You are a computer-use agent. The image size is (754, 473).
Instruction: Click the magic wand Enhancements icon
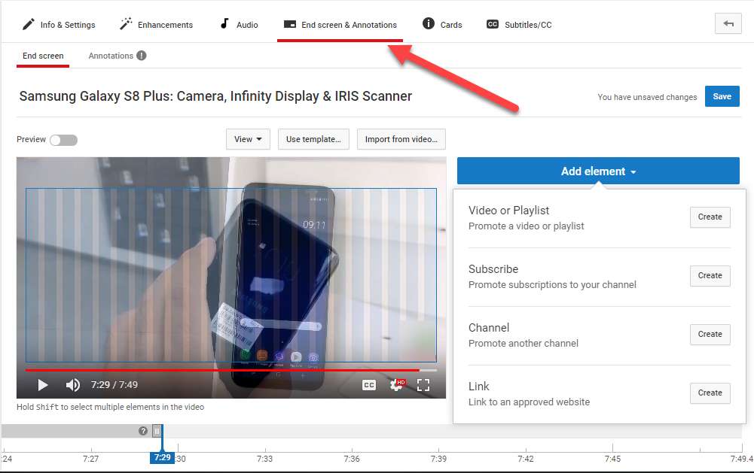(x=126, y=23)
